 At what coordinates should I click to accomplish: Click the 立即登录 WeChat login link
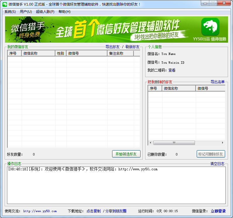pos(218,211)
